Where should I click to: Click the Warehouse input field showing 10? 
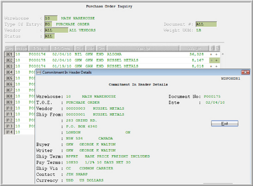(51, 18)
